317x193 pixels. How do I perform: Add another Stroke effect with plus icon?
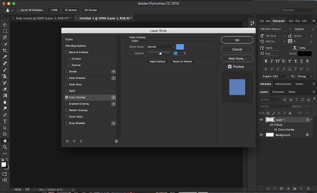click(113, 71)
